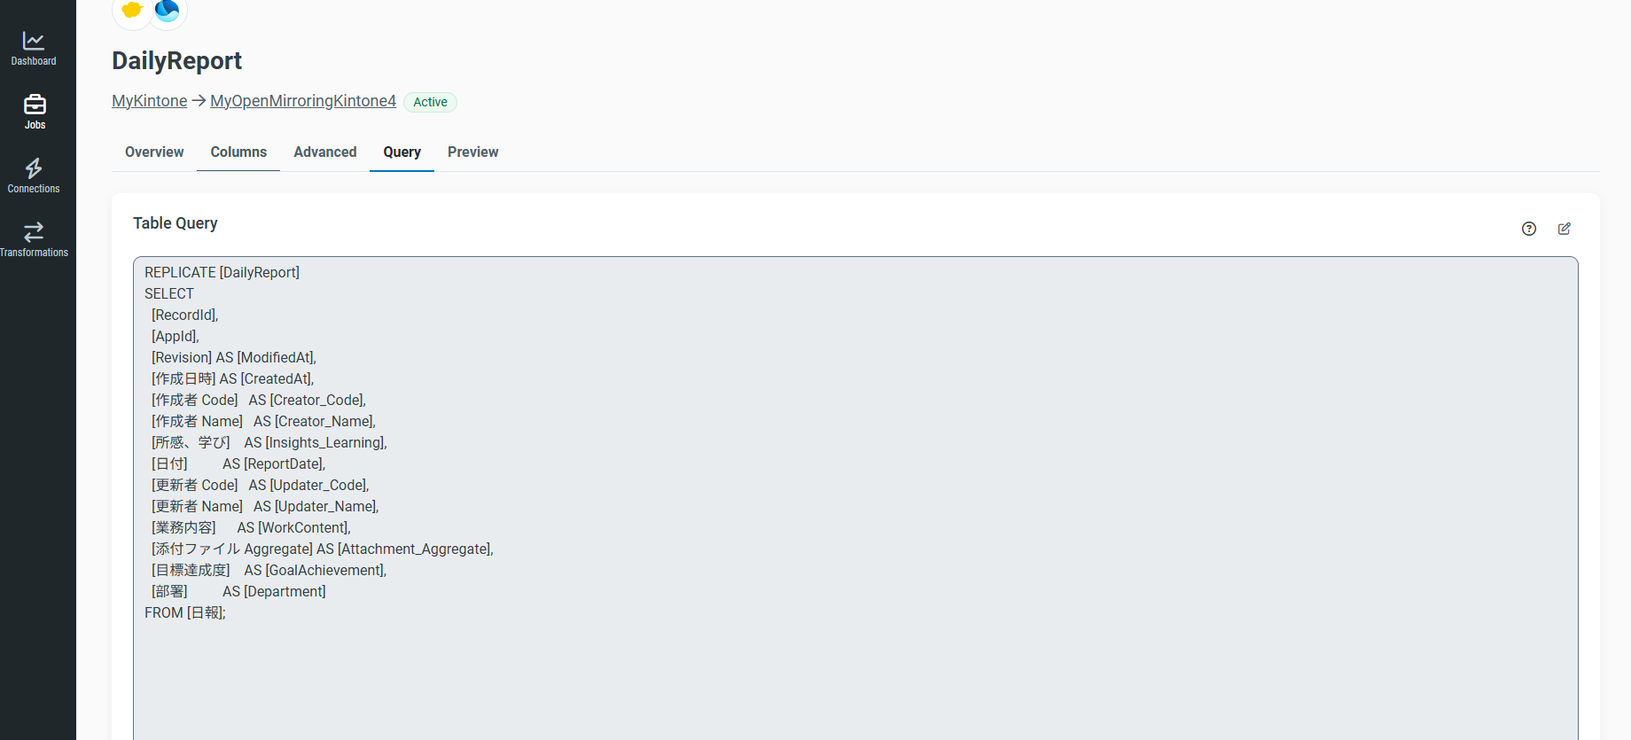Screen dimensions: 1631x740
Task: Click the line with AS [Updater_Name]
Action: [x=265, y=506]
